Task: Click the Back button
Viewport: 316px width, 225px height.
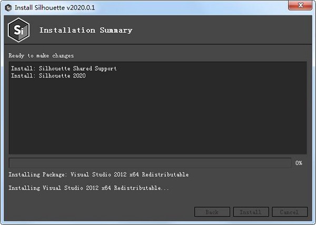Action: pos(212,212)
